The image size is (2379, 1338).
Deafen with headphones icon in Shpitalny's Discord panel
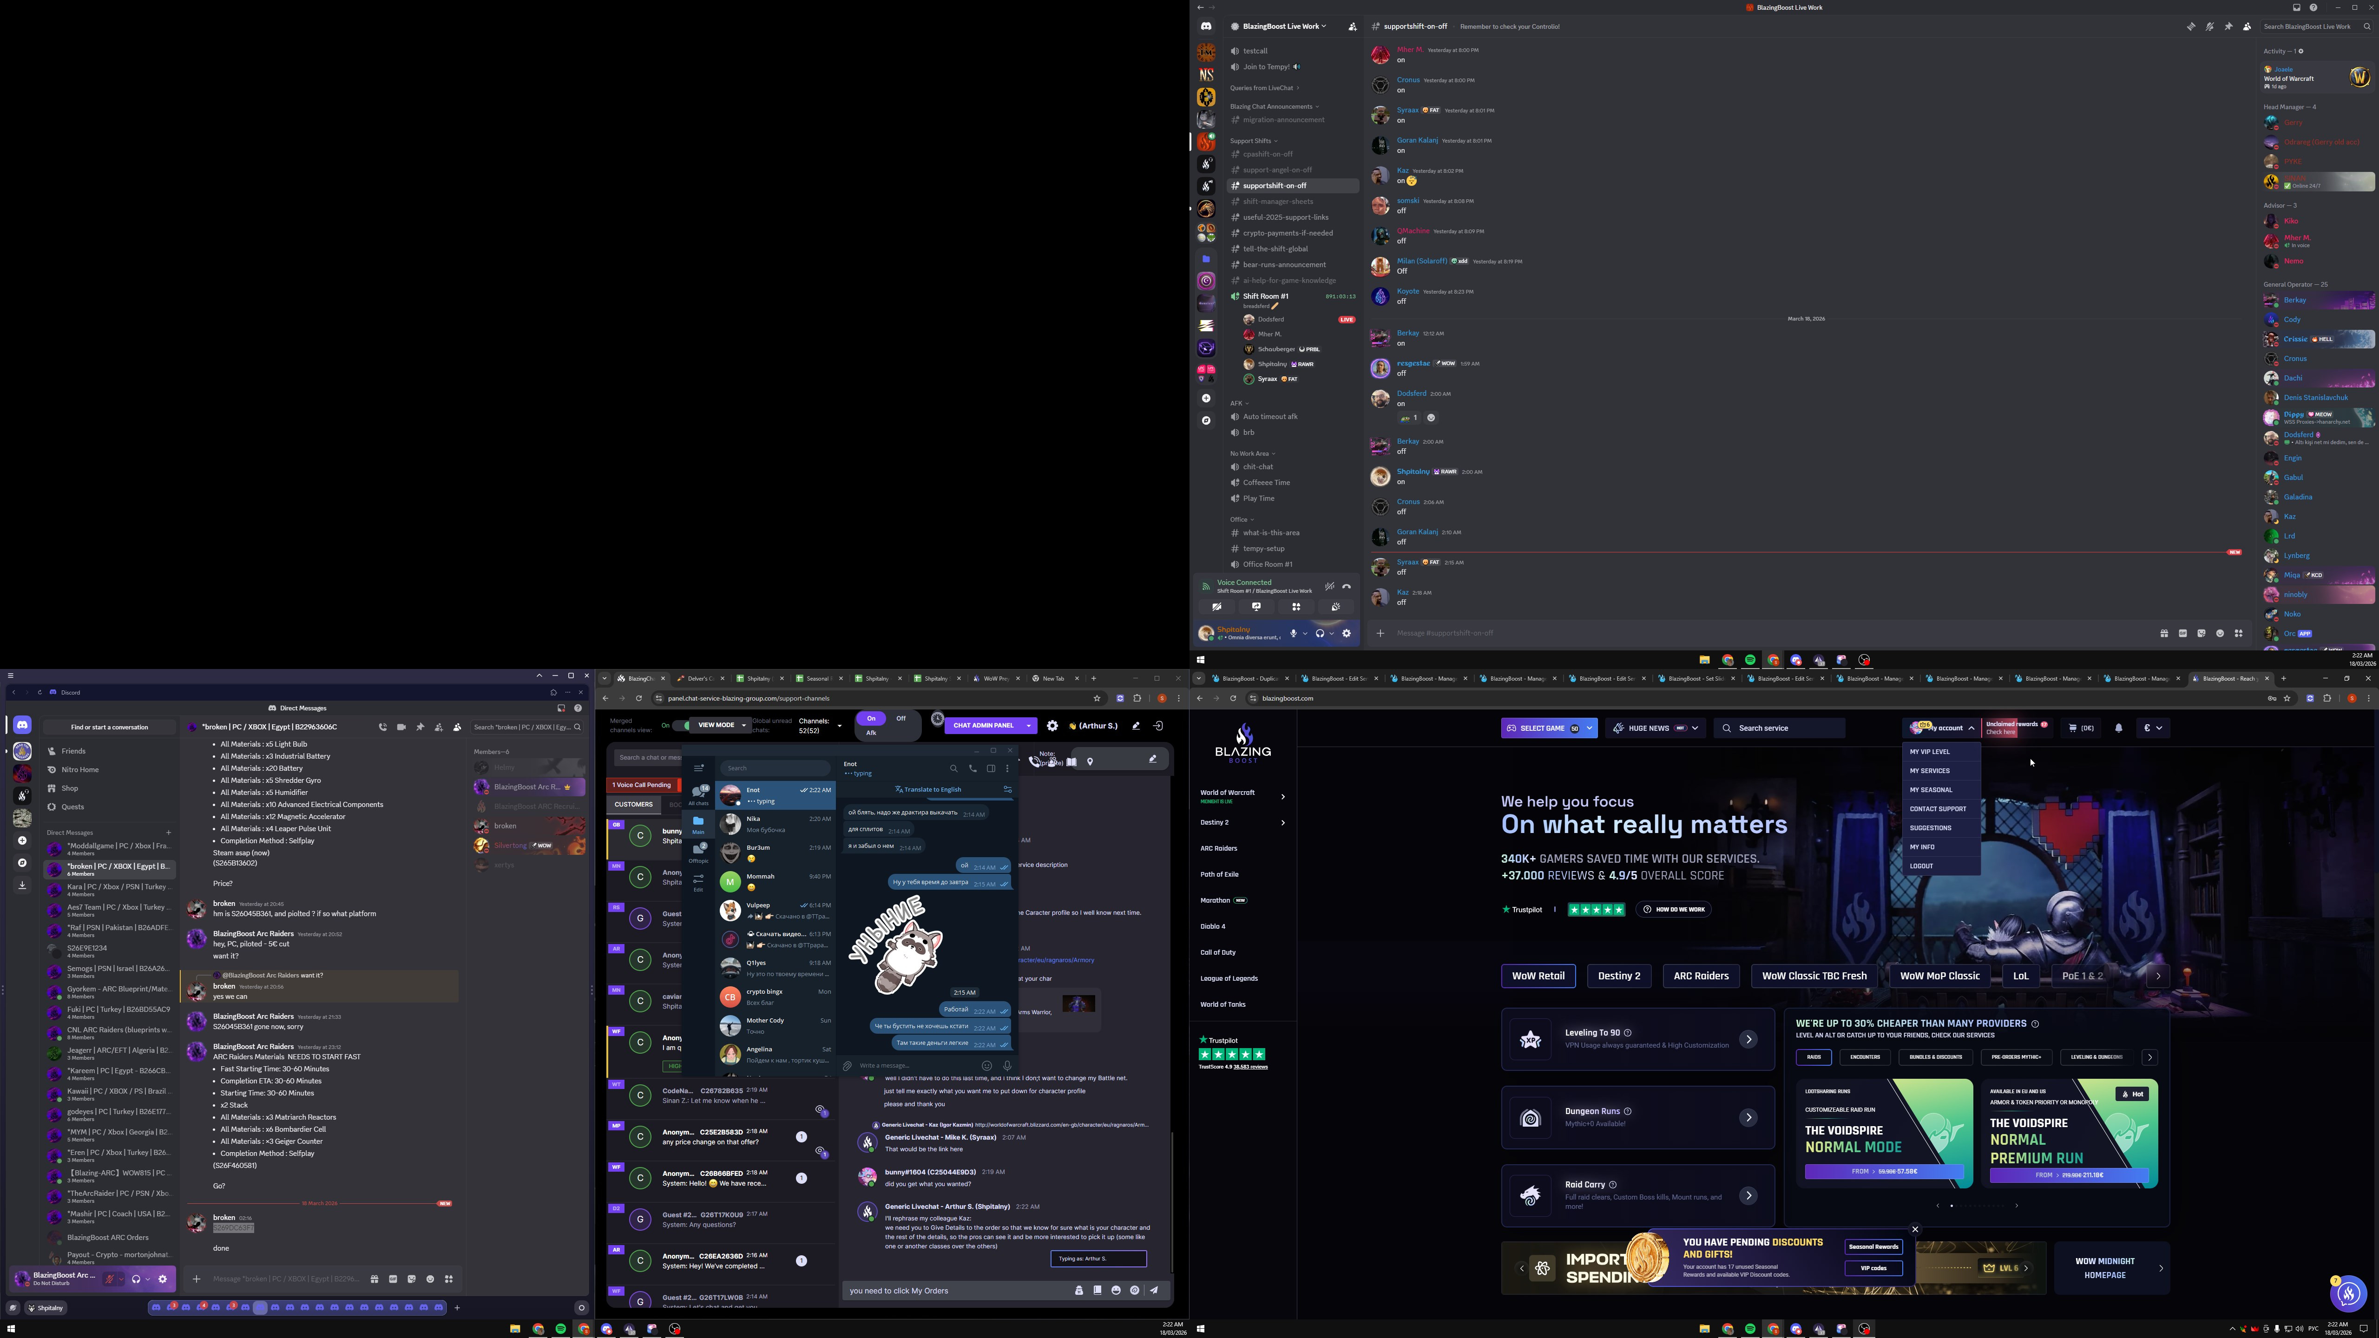(x=1320, y=633)
